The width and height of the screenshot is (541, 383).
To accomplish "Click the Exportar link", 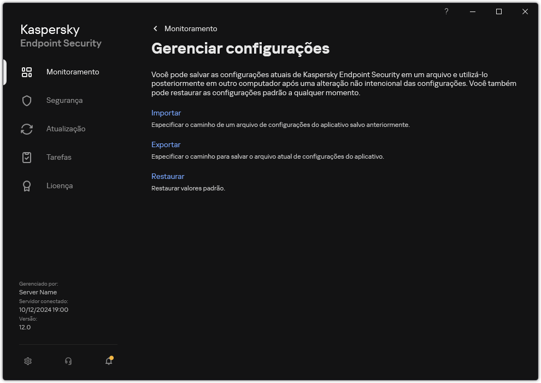I will 166,144.
